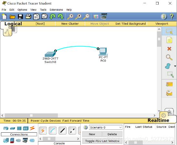Choose the Inspect magnifier tool
Image resolution: width=177 pixels, height=145 pixels.
(169, 57)
